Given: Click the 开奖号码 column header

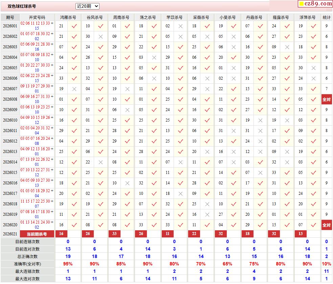Looking at the screenshot, I should (x=37, y=17).
